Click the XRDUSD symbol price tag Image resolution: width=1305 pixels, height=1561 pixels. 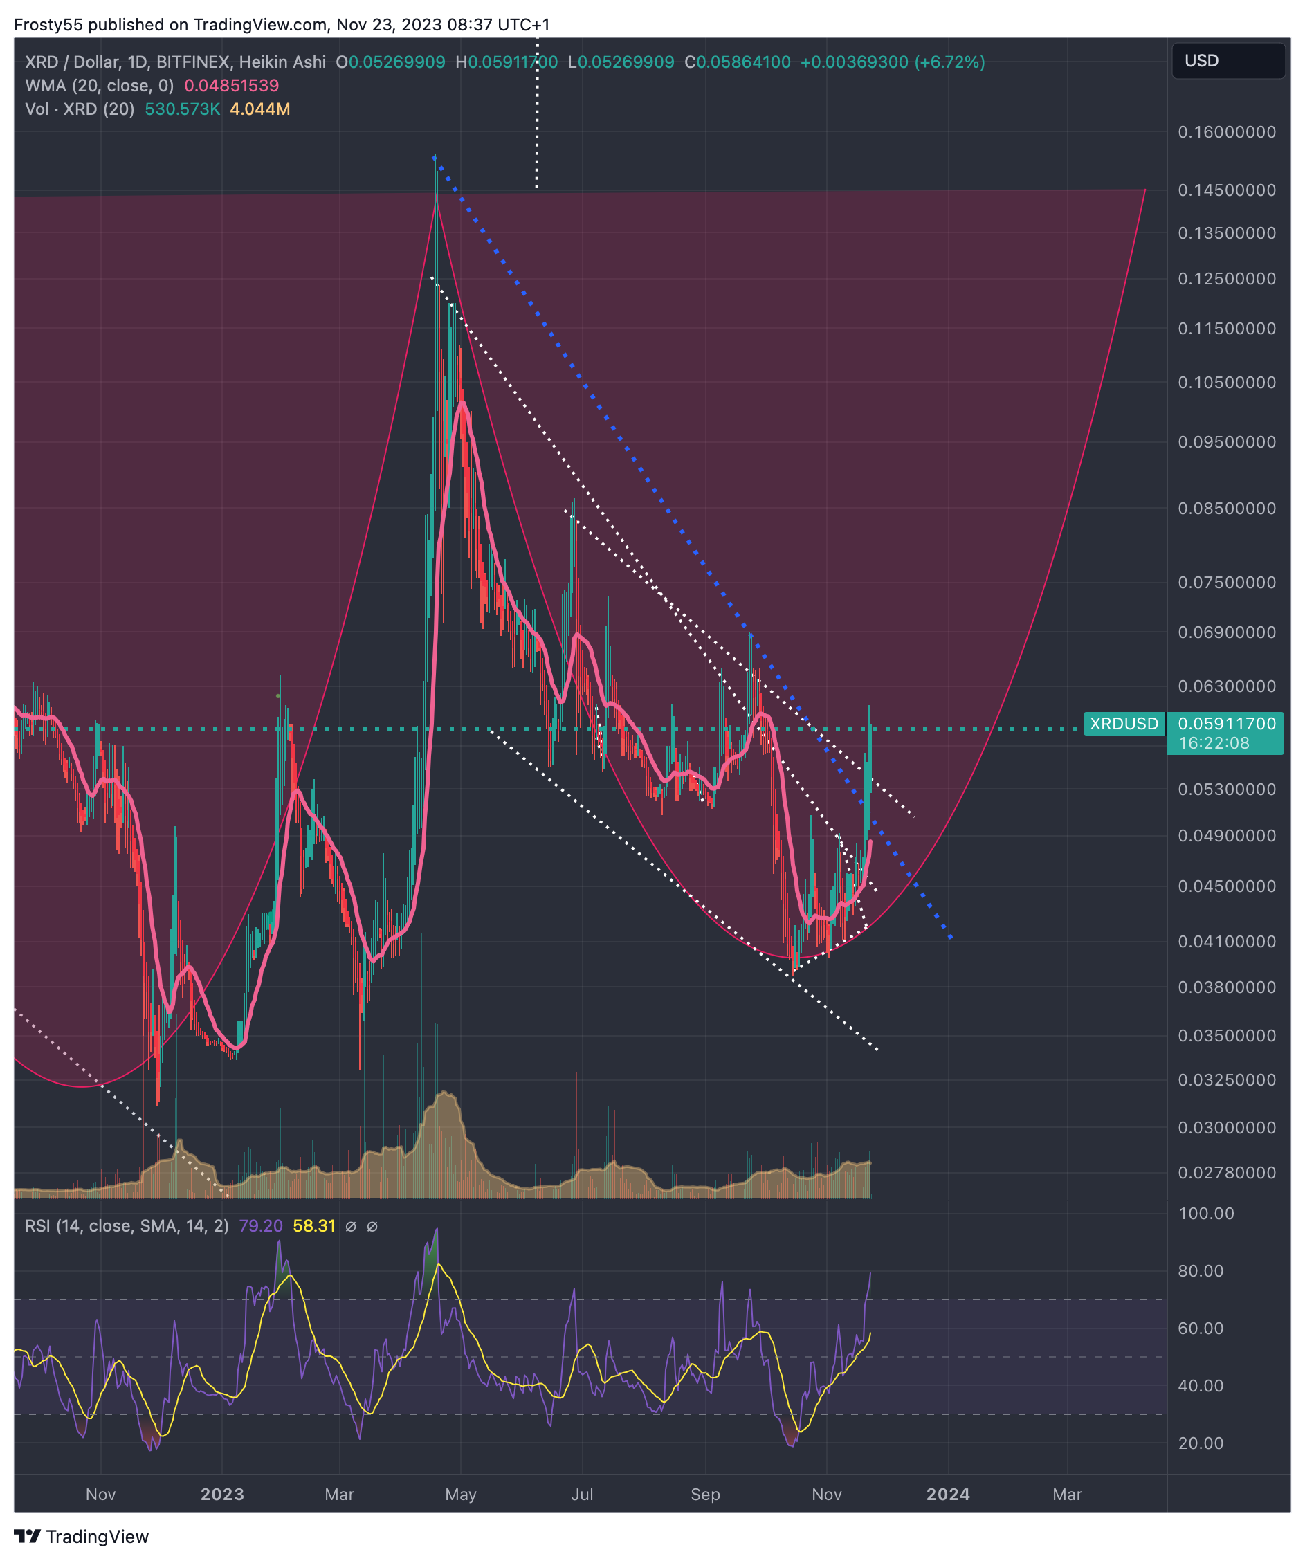tap(1124, 723)
